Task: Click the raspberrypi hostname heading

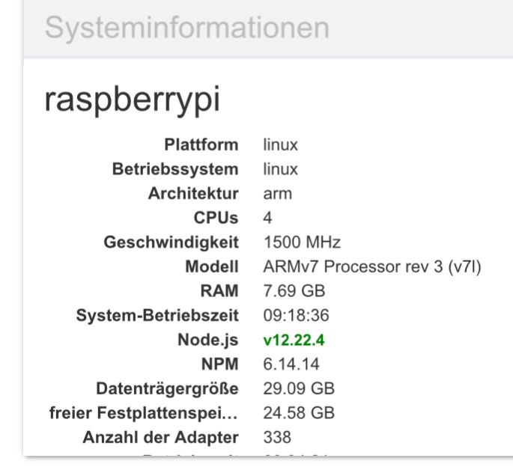Action: tap(133, 100)
